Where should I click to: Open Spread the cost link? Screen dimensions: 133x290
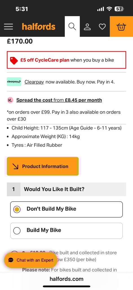click(x=35, y=100)
